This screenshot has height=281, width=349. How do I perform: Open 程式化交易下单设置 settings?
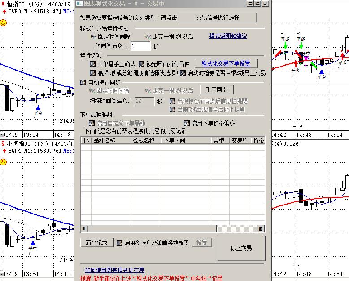point(229,64)
